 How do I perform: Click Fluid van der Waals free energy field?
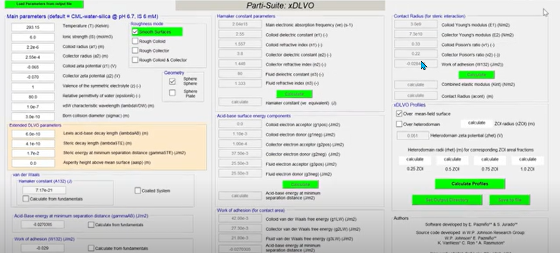(240, 238)
